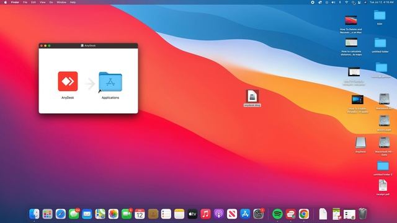397x223 pixels.
Task: Click the green zoom button of the AnyDesk window
Action: pos(49,46)
